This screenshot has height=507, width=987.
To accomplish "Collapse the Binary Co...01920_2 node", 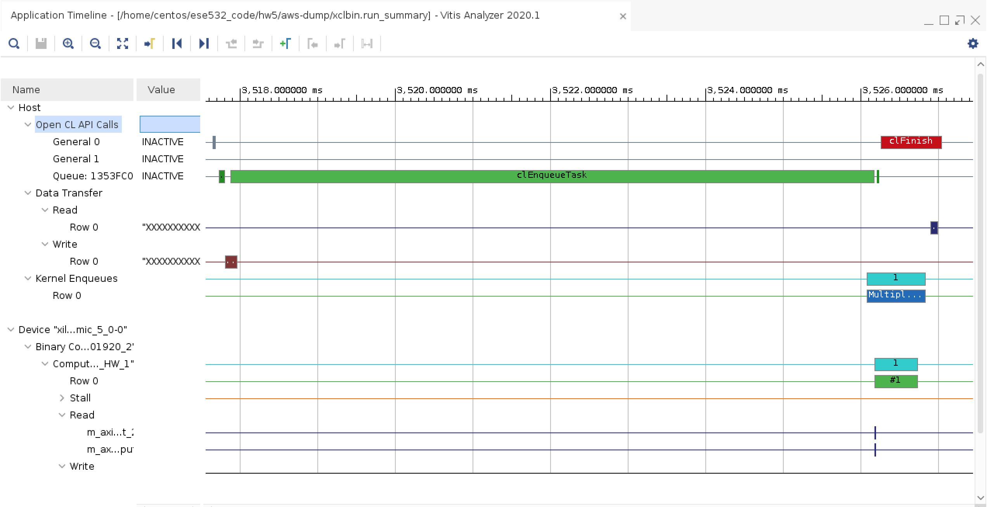I will (28, 347).
